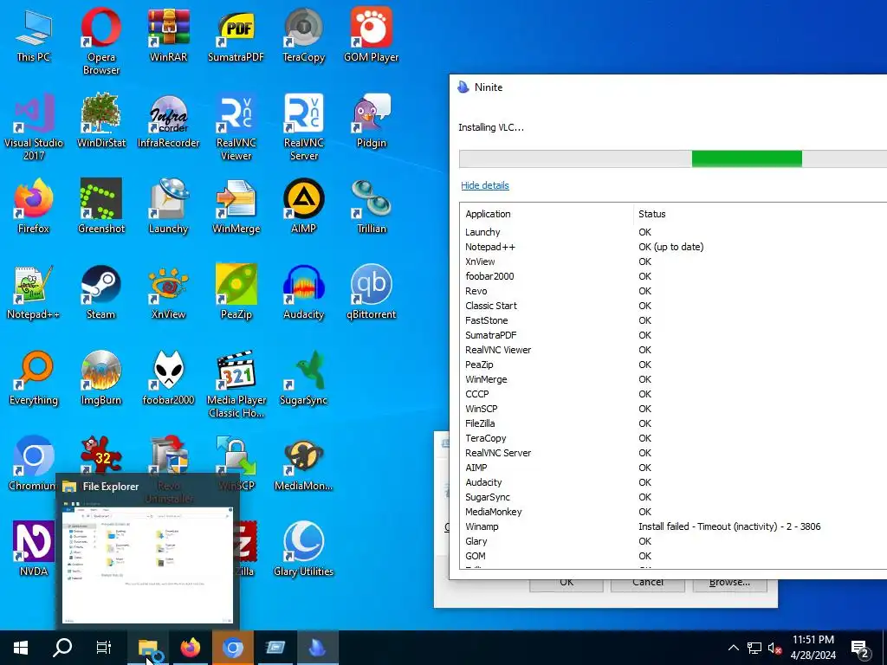This screenshot has width=887, height=665.
Task: Open Trillian desktop shortcut
Action: click(371, 207)
